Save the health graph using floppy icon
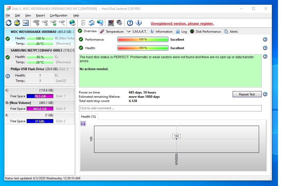Image resolution: width=307 pixels, height=186 pixels. tap(83, 123)
